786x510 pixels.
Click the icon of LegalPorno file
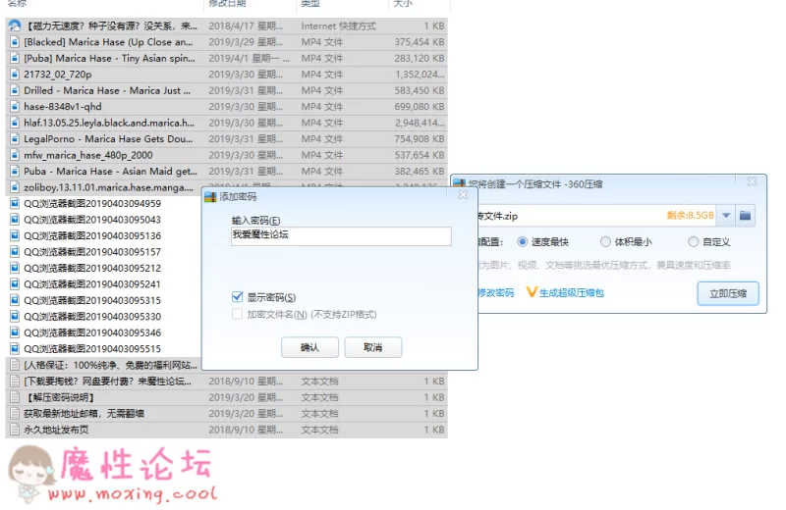15,138
